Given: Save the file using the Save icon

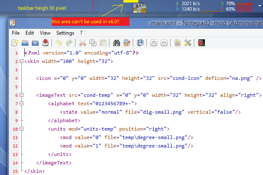Looking at the screenshot, I should coord(45,43).
